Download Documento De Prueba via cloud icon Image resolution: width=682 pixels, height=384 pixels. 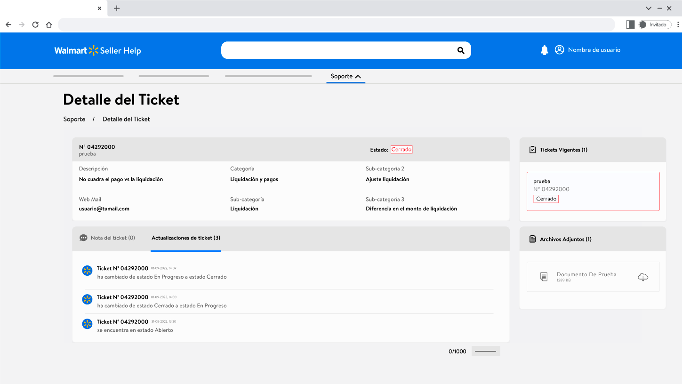point(643,277)
